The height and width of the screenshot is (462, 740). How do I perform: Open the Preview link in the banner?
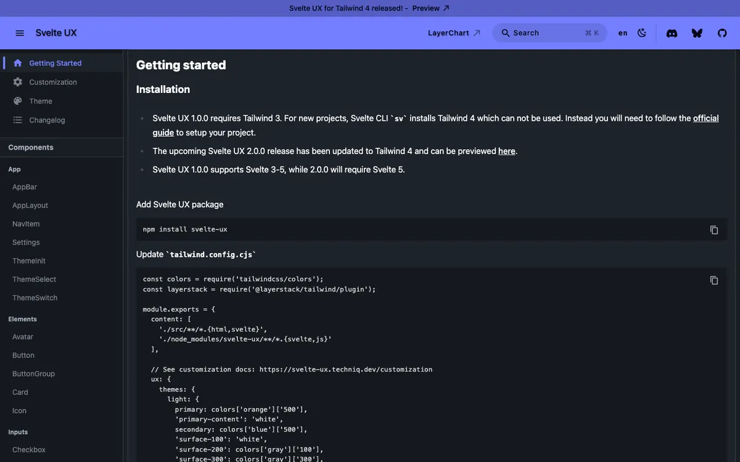[x=431, y=9]
